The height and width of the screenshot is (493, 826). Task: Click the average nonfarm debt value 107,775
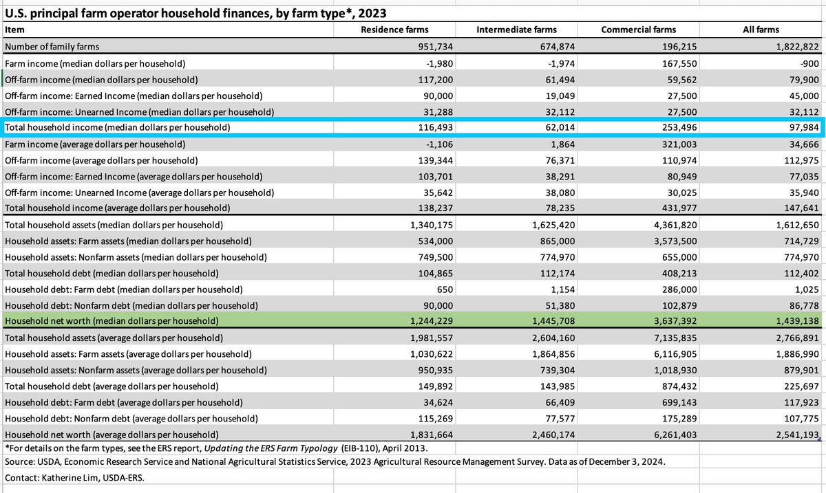pos(800,418)
